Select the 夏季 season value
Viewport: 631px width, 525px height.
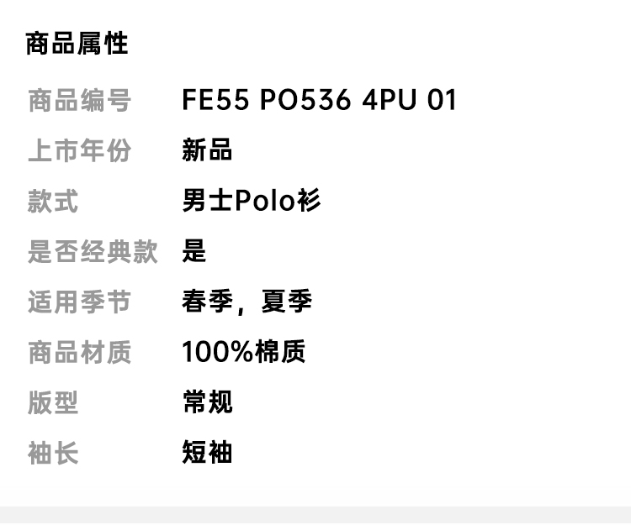tap(286, 302)
